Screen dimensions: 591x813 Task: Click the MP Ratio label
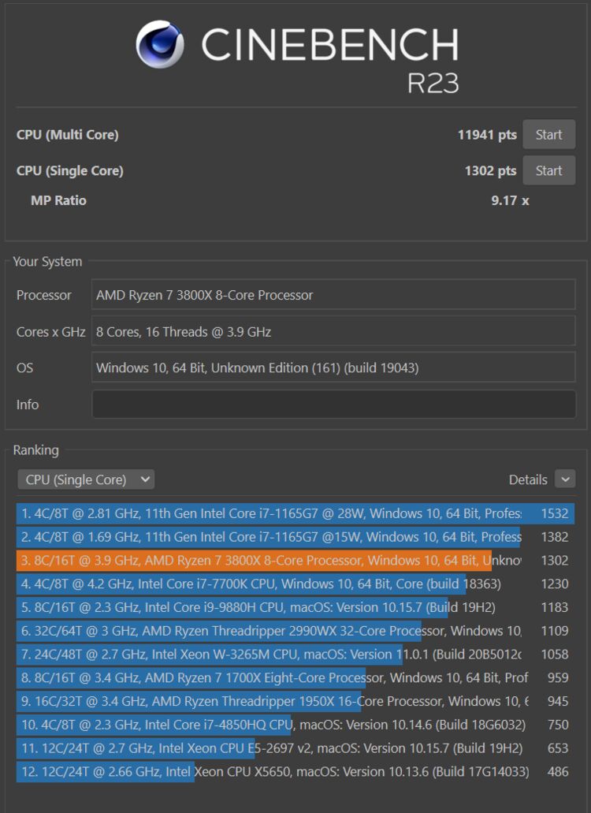[x=58, y=200]
